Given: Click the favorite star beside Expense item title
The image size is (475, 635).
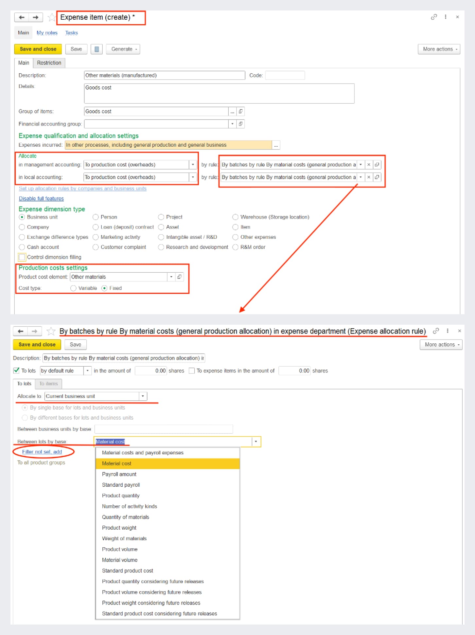Looking at the screenshot, I should click(52, 17).
